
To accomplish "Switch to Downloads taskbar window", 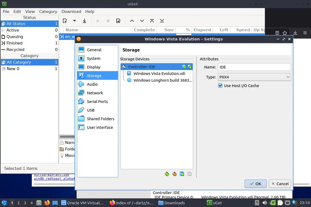I will [172, 203].
